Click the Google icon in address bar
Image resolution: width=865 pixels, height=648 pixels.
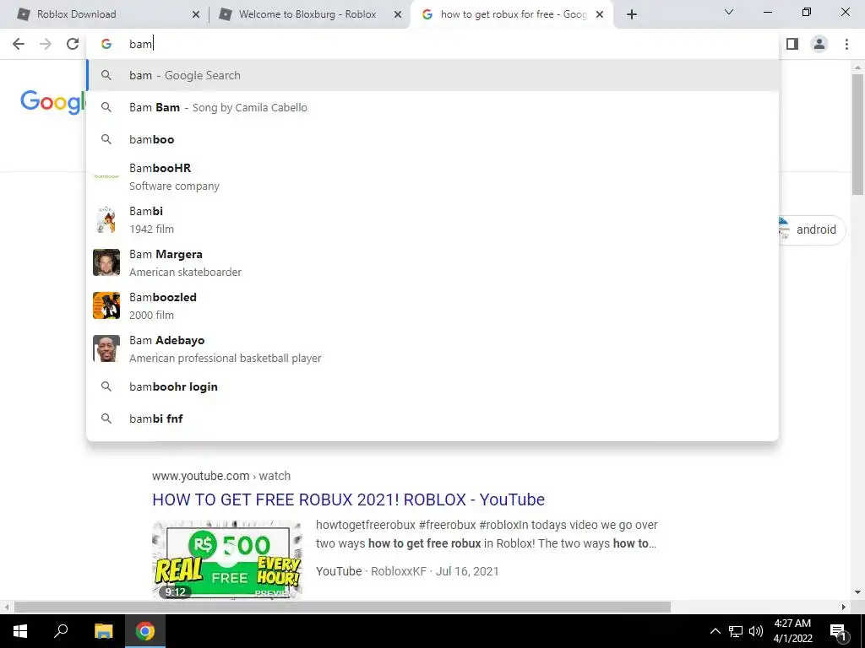pyautogui.click(x=106, y=44)
